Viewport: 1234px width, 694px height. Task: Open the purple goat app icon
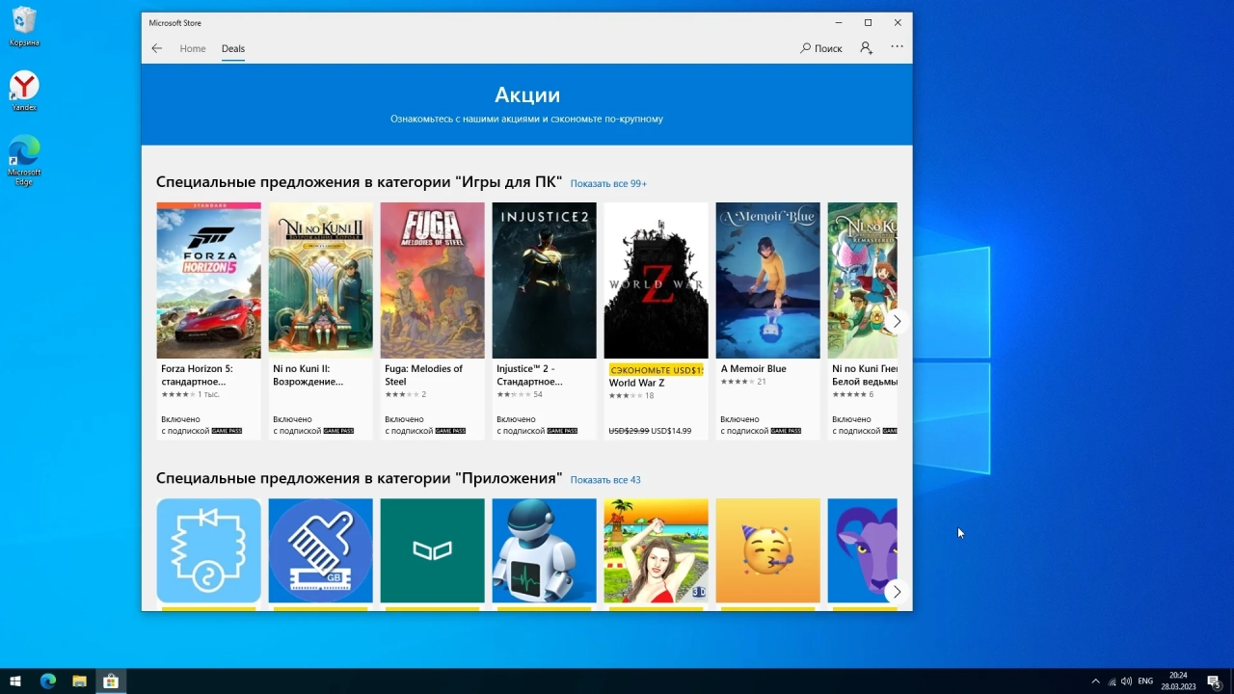pyautogui.click(x=863, y=550)
